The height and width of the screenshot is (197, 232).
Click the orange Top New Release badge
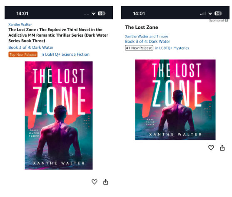point(23,55)
